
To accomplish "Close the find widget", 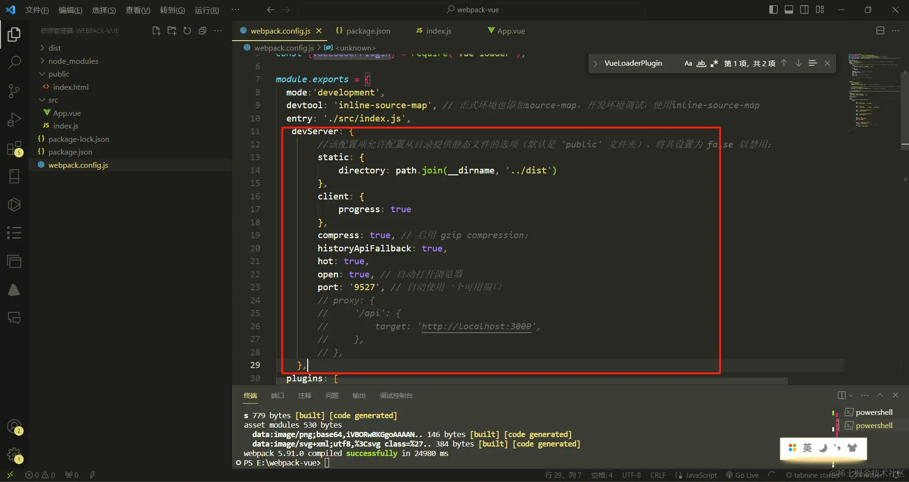I will tap(827, 63).
